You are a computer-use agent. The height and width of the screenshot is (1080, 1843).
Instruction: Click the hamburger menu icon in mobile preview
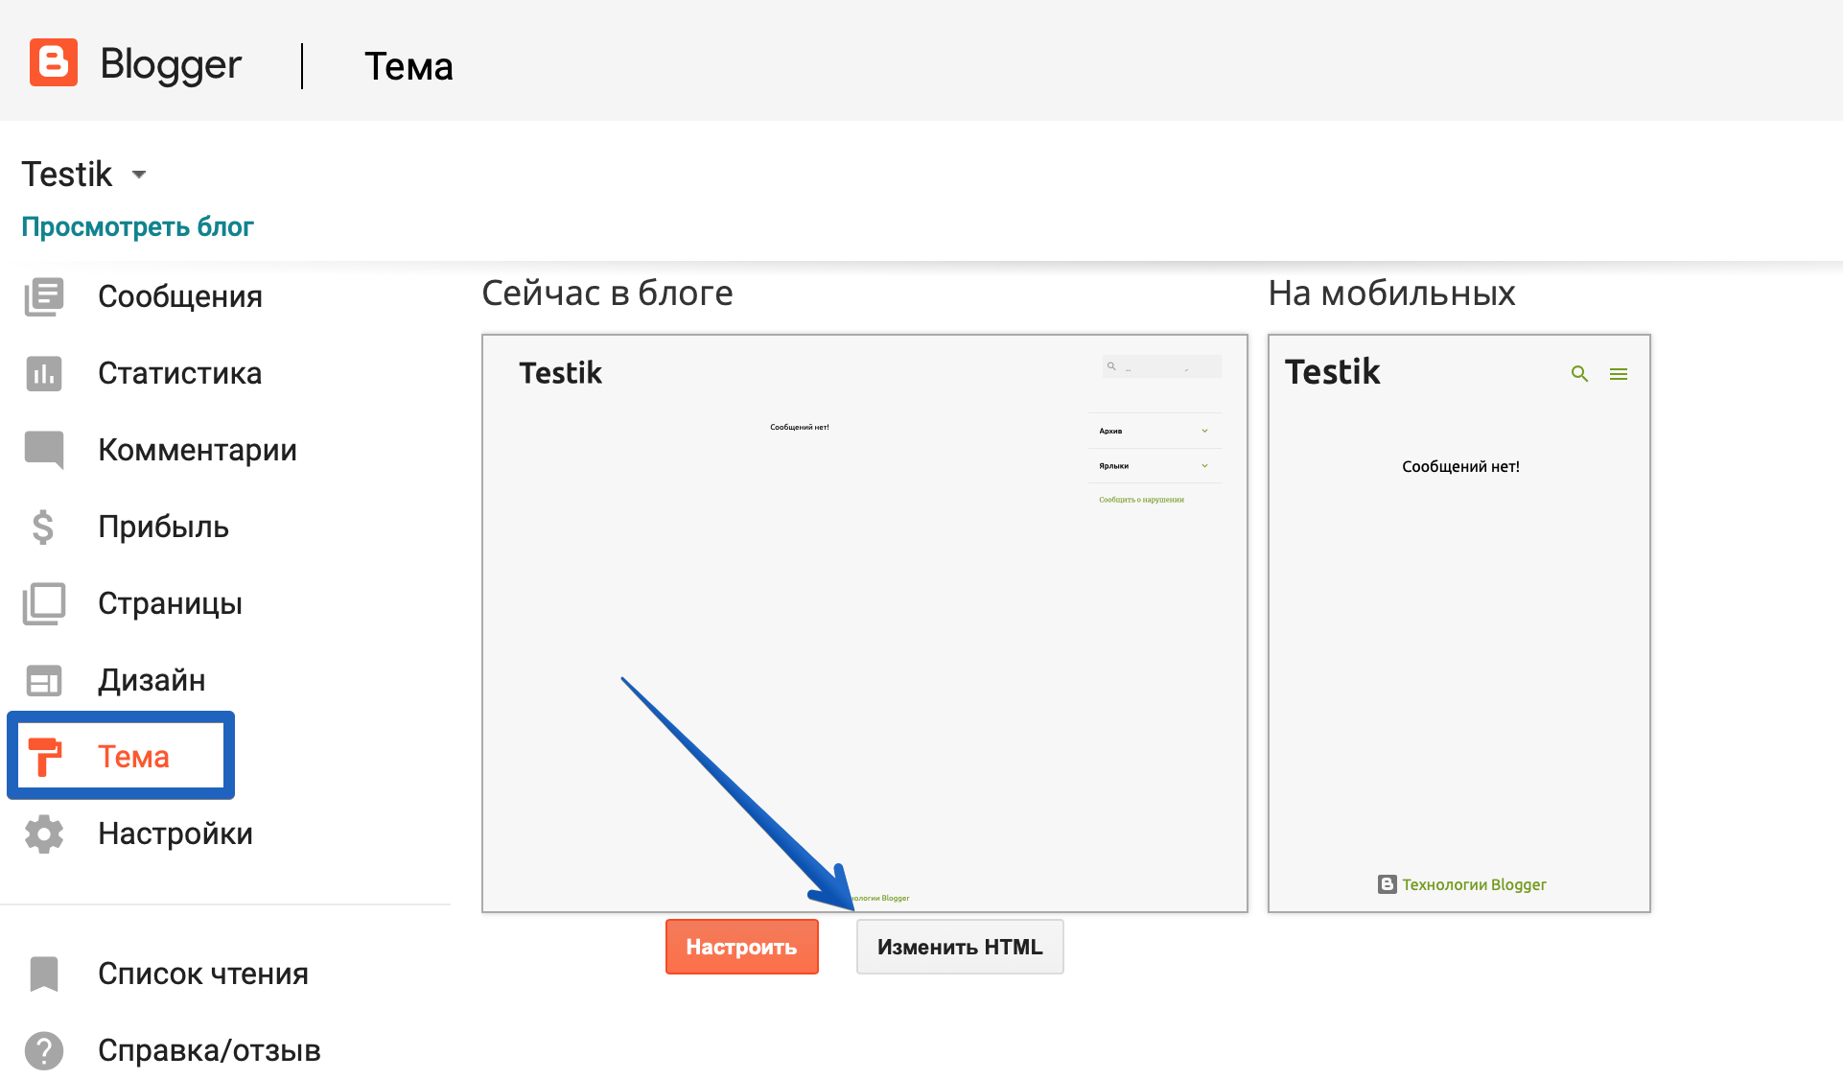coord(1619,374)
